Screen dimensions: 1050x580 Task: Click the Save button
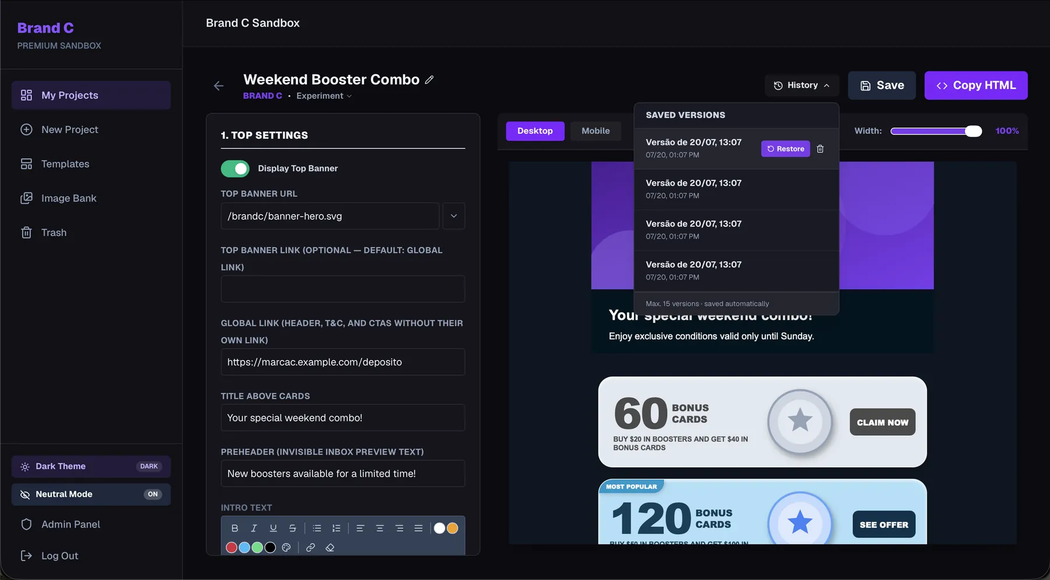pos(882,86)
